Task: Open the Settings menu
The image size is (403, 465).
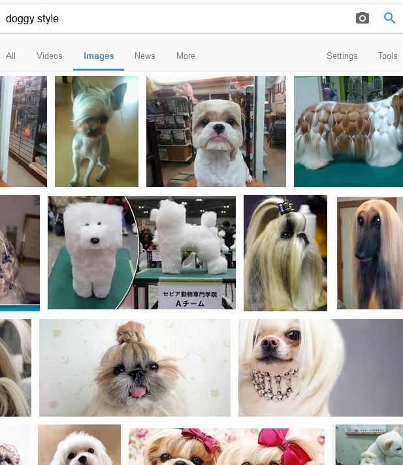Action: [x=342, y=56]
